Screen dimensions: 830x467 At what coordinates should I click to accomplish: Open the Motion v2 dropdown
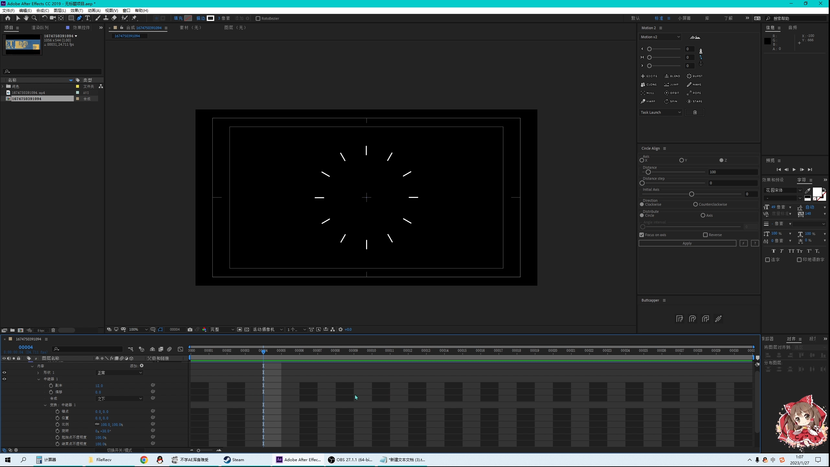(660, 37)
